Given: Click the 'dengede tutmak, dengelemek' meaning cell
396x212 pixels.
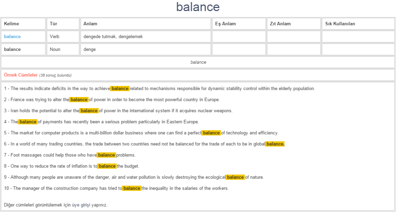Looking at the screenshot, I should (x=113, y=37).
